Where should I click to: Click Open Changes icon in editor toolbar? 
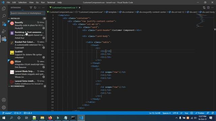tap(204, 7)
